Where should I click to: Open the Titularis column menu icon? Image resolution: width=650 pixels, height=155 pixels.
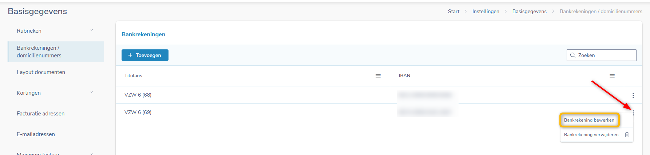[x=378, y=76]
